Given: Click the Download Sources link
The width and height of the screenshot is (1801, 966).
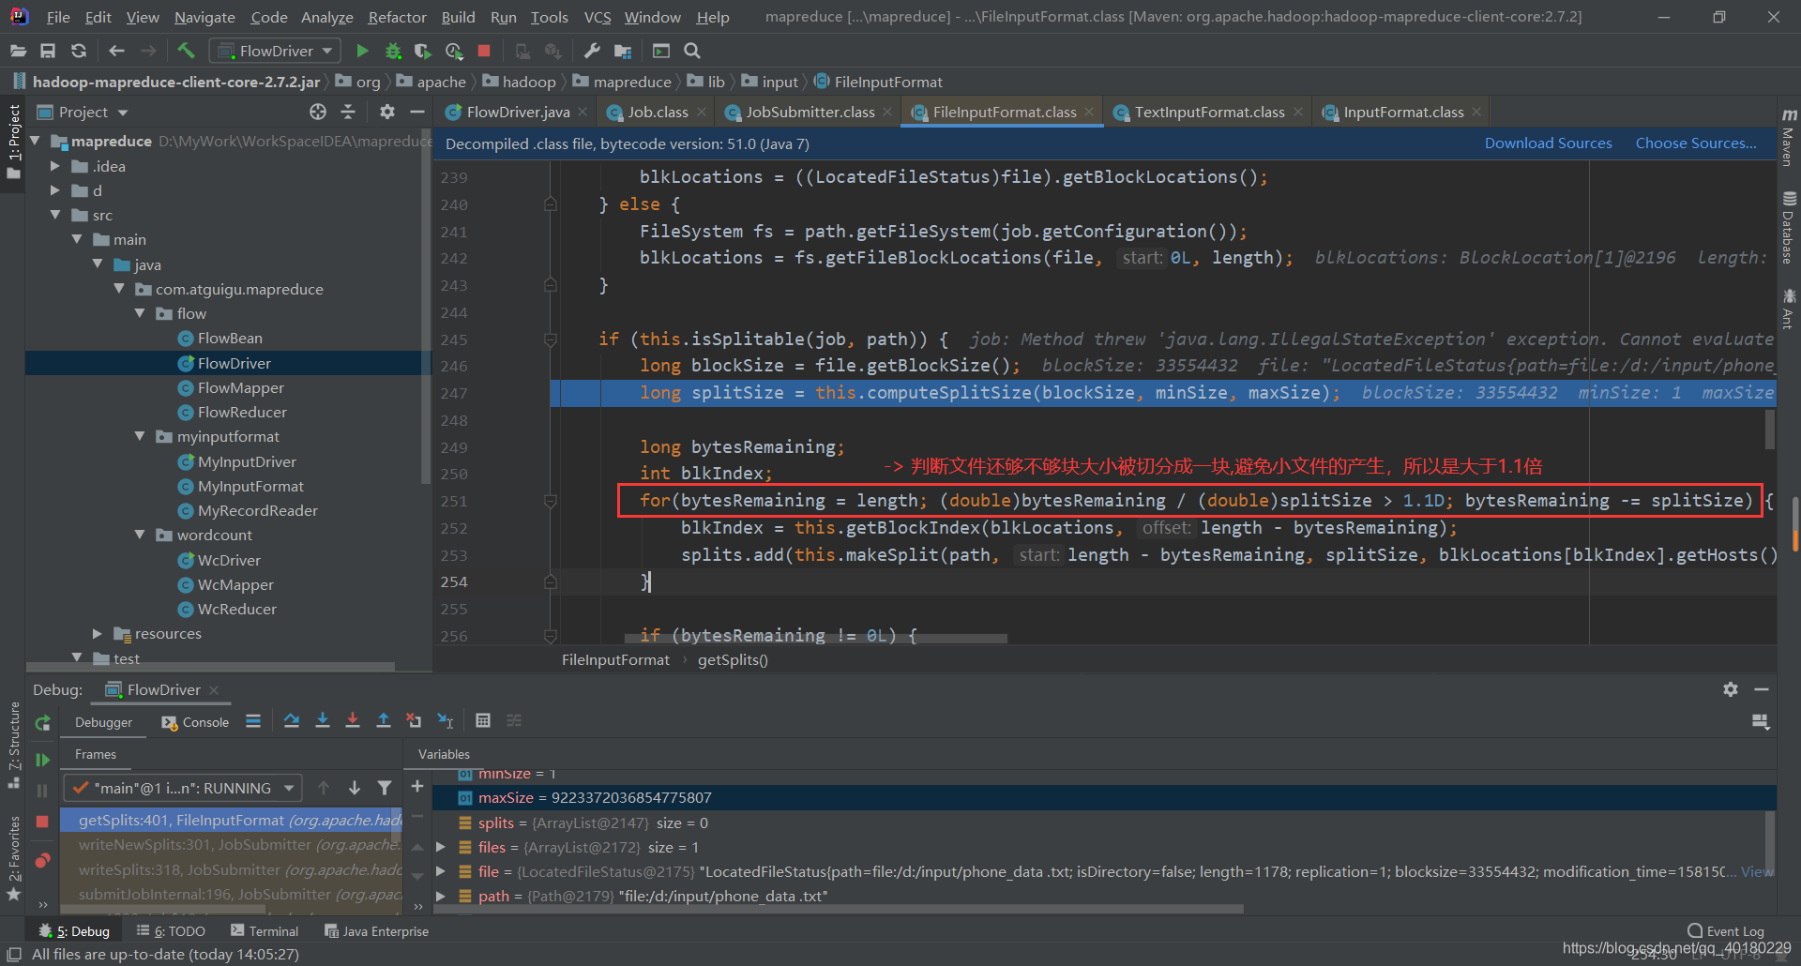Looking at the screenshot, I should pyautogui.click(x=1548, y=143).
